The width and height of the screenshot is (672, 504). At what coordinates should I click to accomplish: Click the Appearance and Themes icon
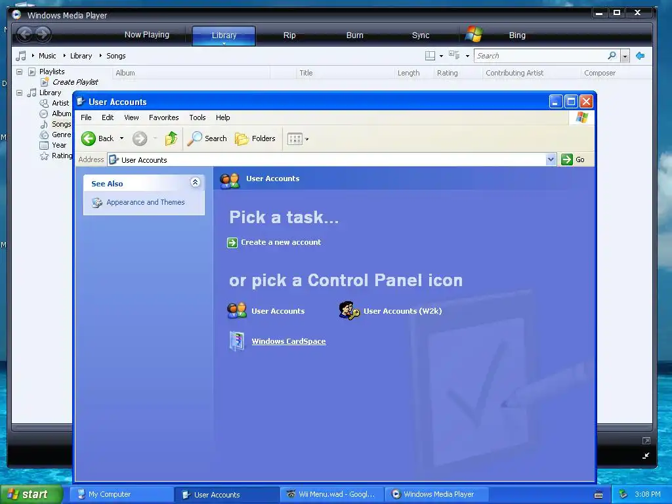coord(97,203)
